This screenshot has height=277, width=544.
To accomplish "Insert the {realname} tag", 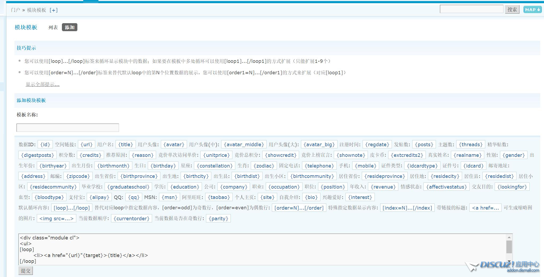I will [x=467, y=155].
